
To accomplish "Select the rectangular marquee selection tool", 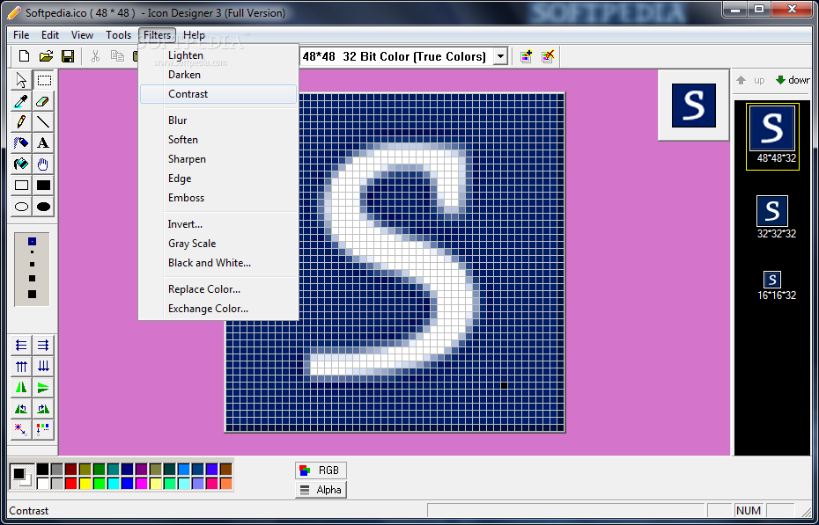I will point(44,80).
